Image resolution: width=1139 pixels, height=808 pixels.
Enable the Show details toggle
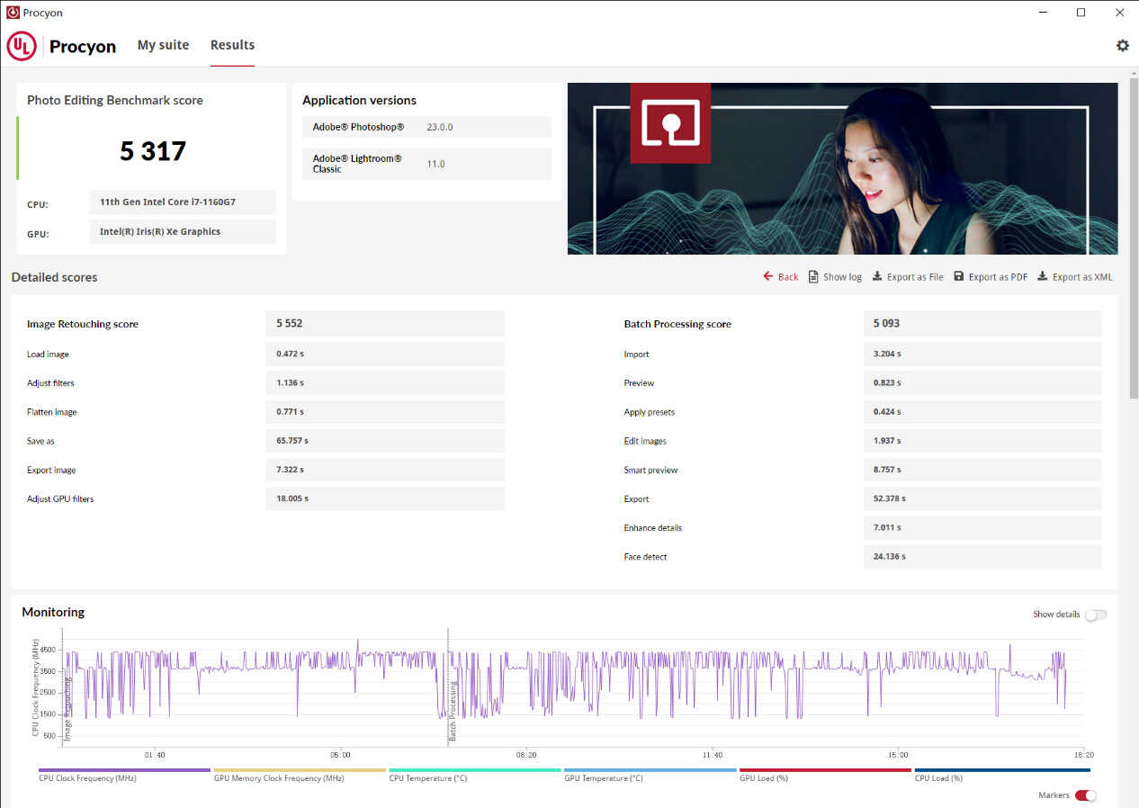(1096, 615)
